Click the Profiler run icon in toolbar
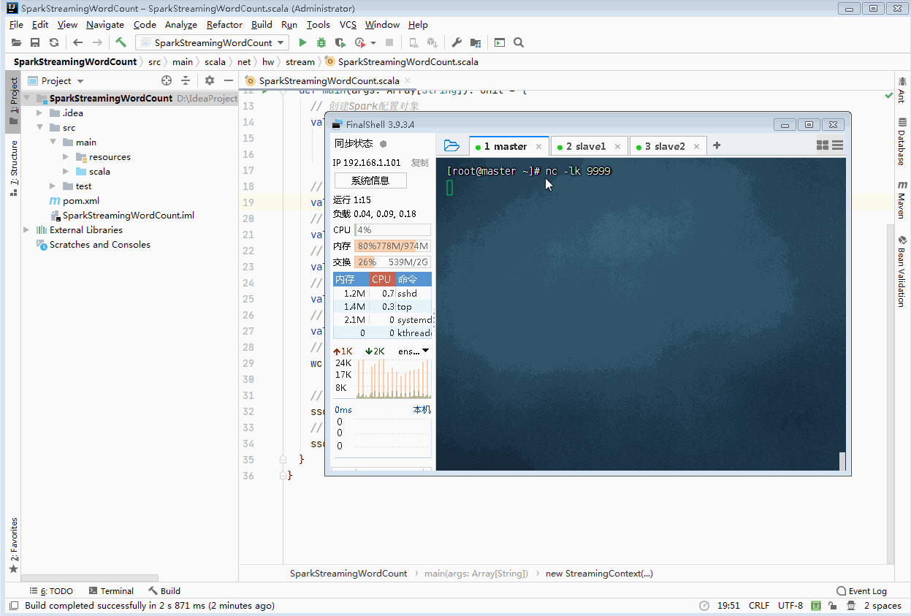Screen dimensions: 911x616 pyautogui.click(x=360, y=43)
